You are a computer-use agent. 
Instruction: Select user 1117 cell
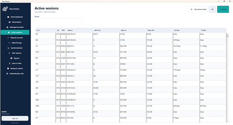point(45,78)
